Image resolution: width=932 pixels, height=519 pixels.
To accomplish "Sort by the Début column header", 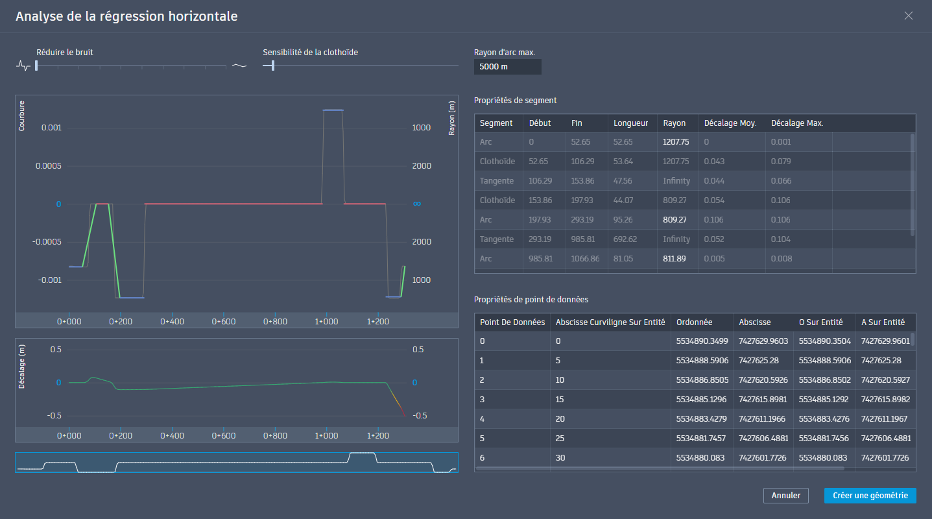I will tap(544, 123).
